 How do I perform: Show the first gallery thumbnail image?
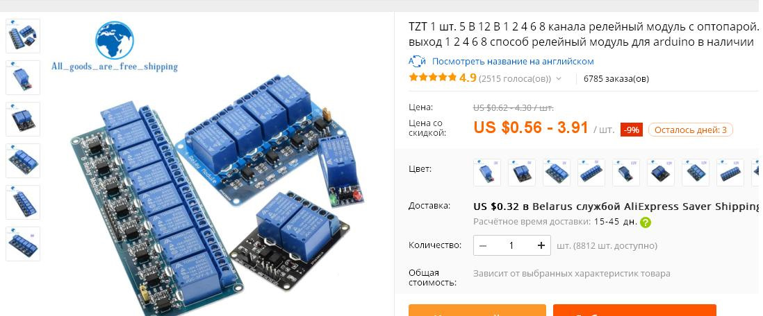pos(23,36)
